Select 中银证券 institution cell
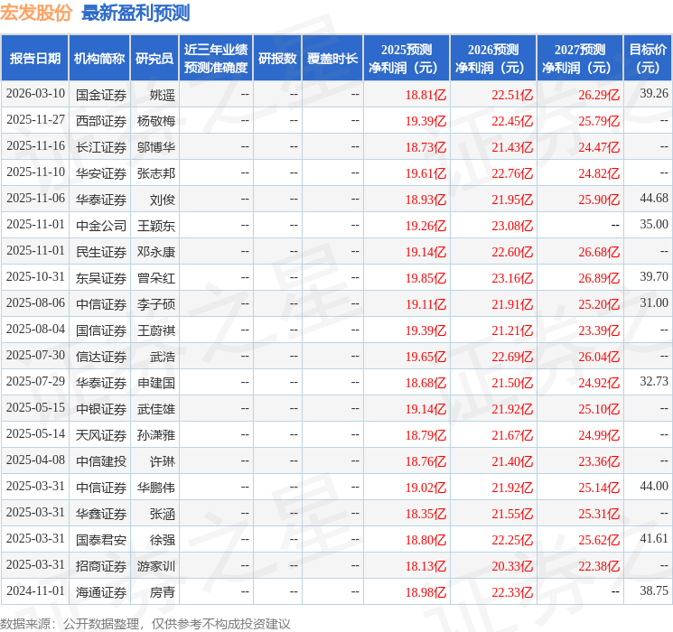673x632 pixels. [101, 409]
